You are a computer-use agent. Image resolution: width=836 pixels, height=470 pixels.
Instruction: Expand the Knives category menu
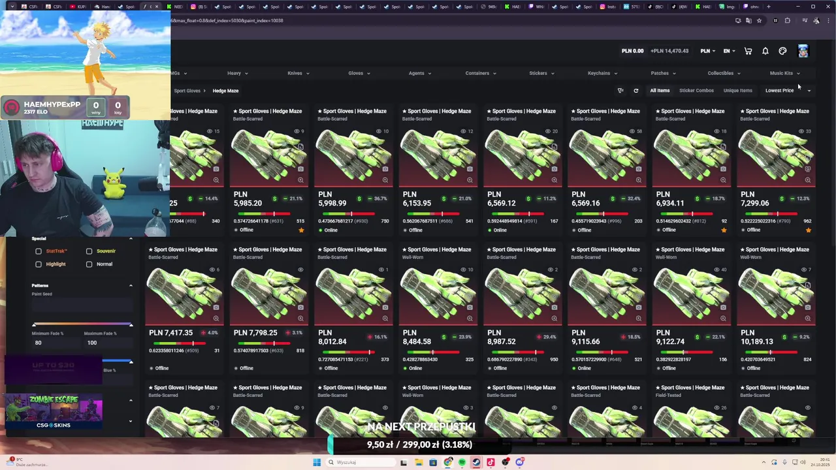pyautogui.click(x=298, y=73)
